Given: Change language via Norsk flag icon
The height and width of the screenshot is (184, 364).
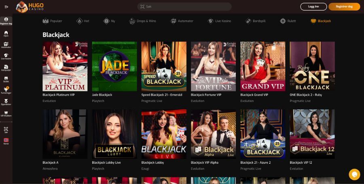Looking at the screenshot, I should pos(6,141).
